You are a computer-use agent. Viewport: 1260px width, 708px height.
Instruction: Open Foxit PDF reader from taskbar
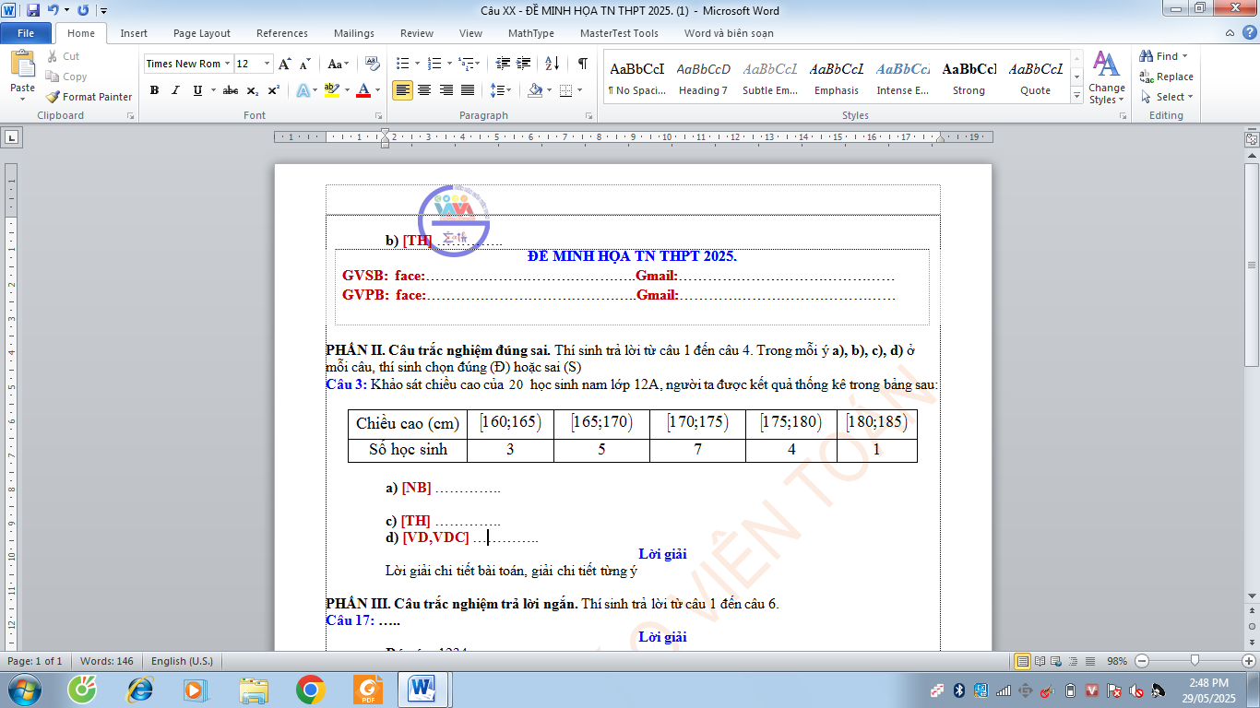click(x=367, y=689)
